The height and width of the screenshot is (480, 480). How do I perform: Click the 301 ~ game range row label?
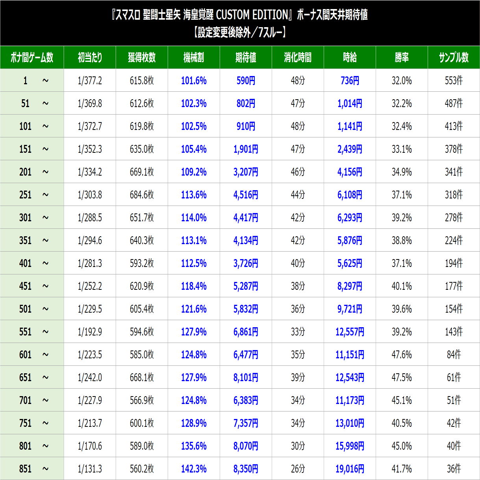(x=32, y=217)
